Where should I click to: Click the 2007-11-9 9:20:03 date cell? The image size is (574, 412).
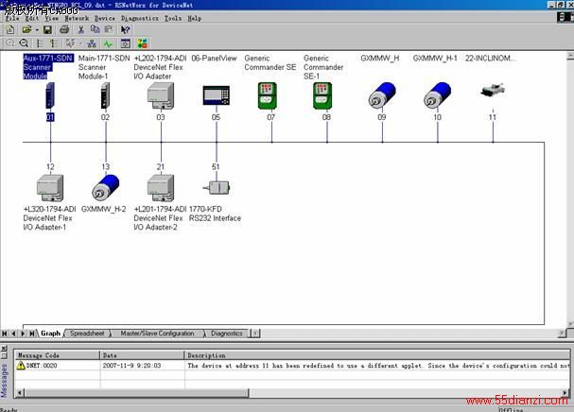(131, 366)
